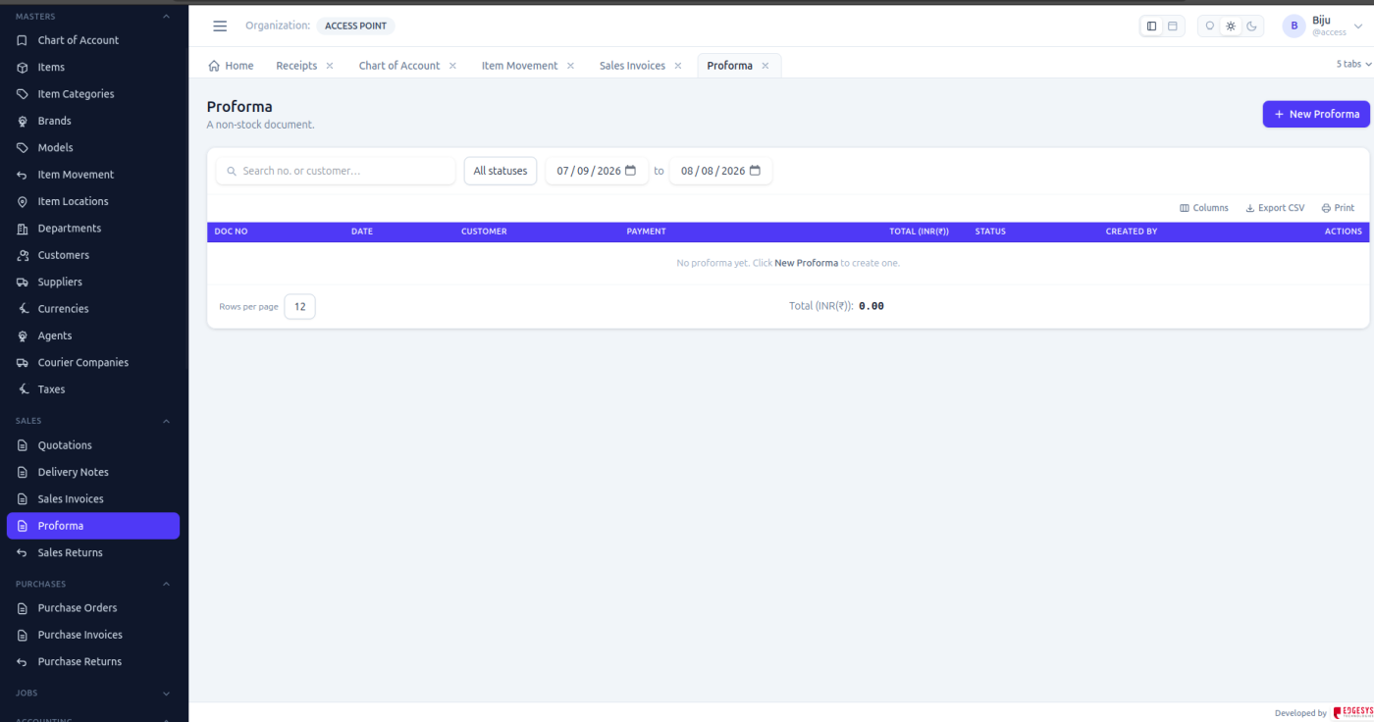Open Delivery Notes under Sales
Image resolution: width=1374 pixels, height=722 pixels.
93,472
